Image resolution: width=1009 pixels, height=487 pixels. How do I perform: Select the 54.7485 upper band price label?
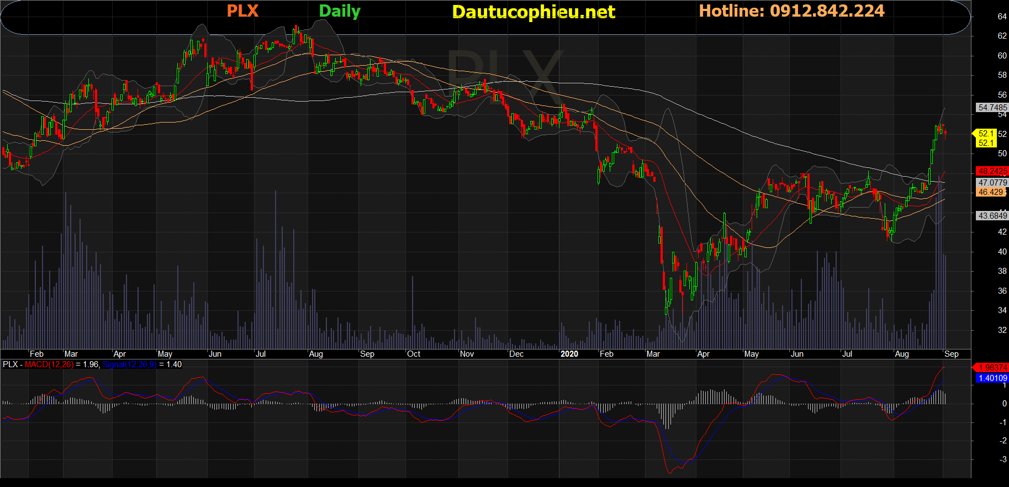point(992,108)
